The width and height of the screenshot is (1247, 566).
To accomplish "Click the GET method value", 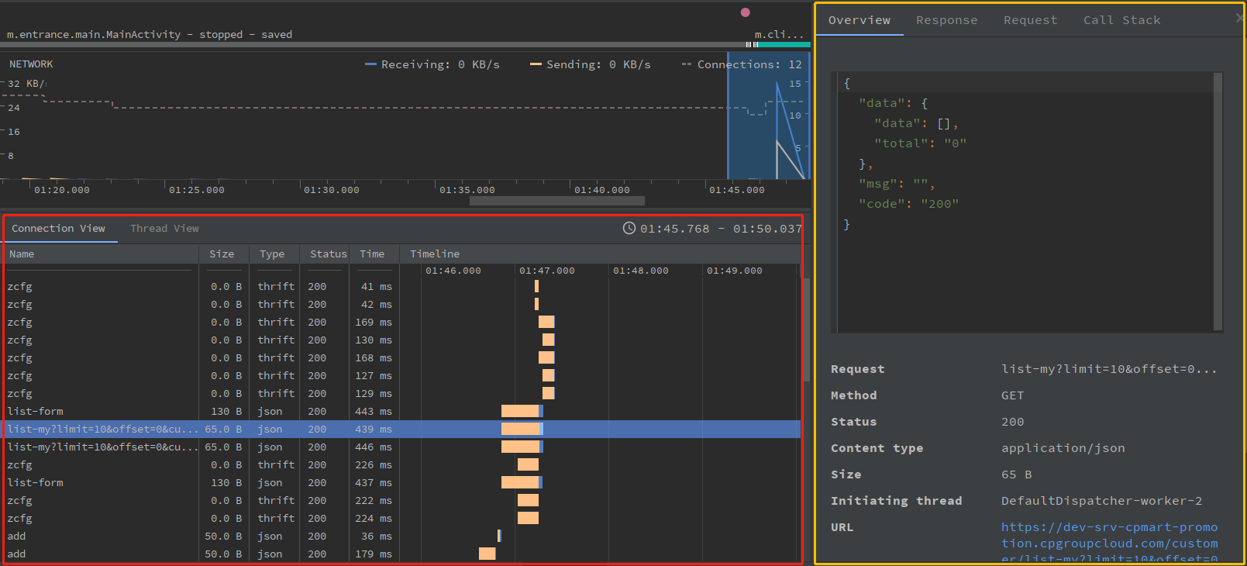I will (x=1012, y=395).
